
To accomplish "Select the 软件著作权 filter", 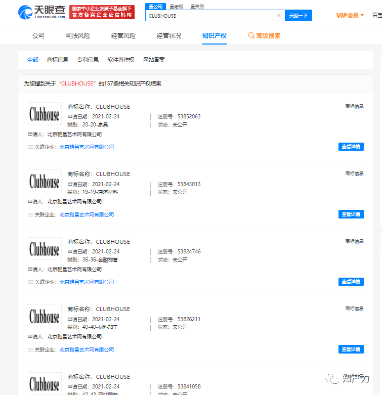I will coord(121,60).
